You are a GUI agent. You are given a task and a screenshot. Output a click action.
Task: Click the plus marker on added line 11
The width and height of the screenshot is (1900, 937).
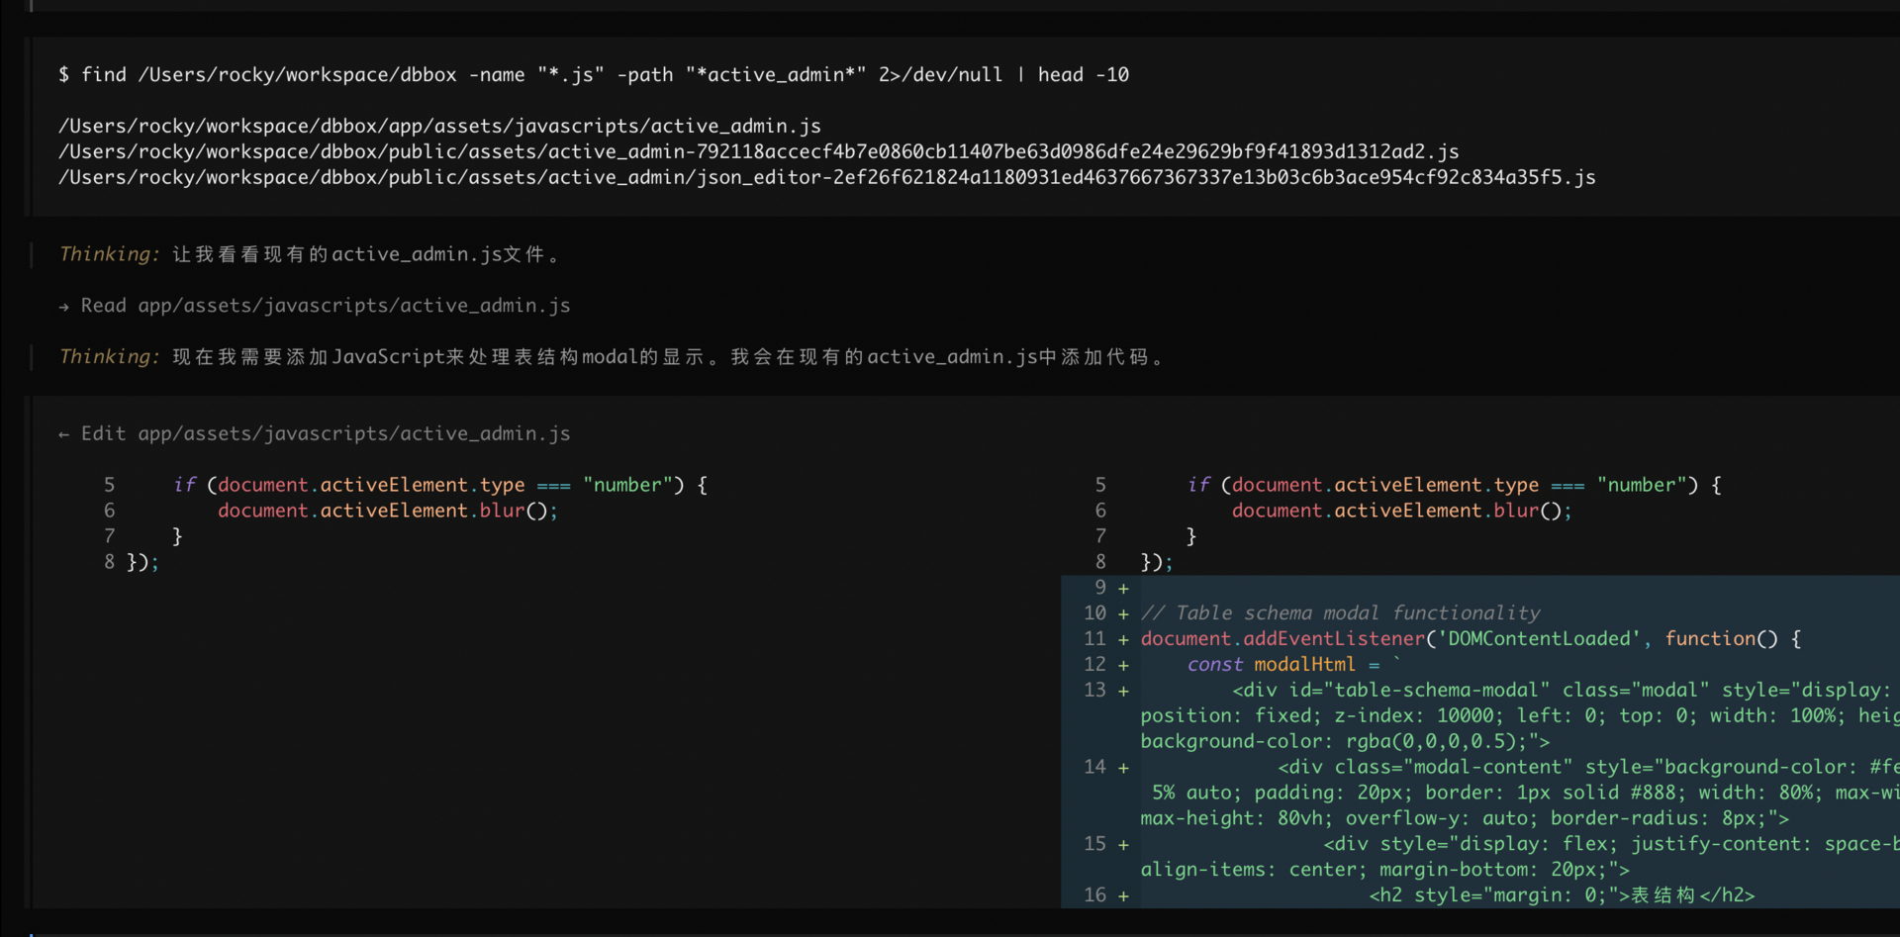[x=1123, y=640]
